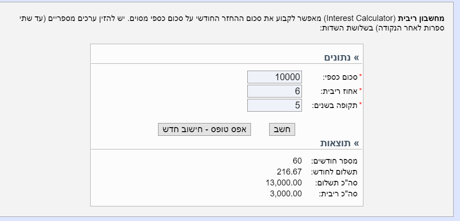This screenshot has height=221, width=460.
Task: Click the סכום כספי input field
Action: coord(275,77)
